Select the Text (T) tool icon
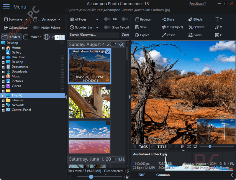236x180 pixels. (217, 19)
